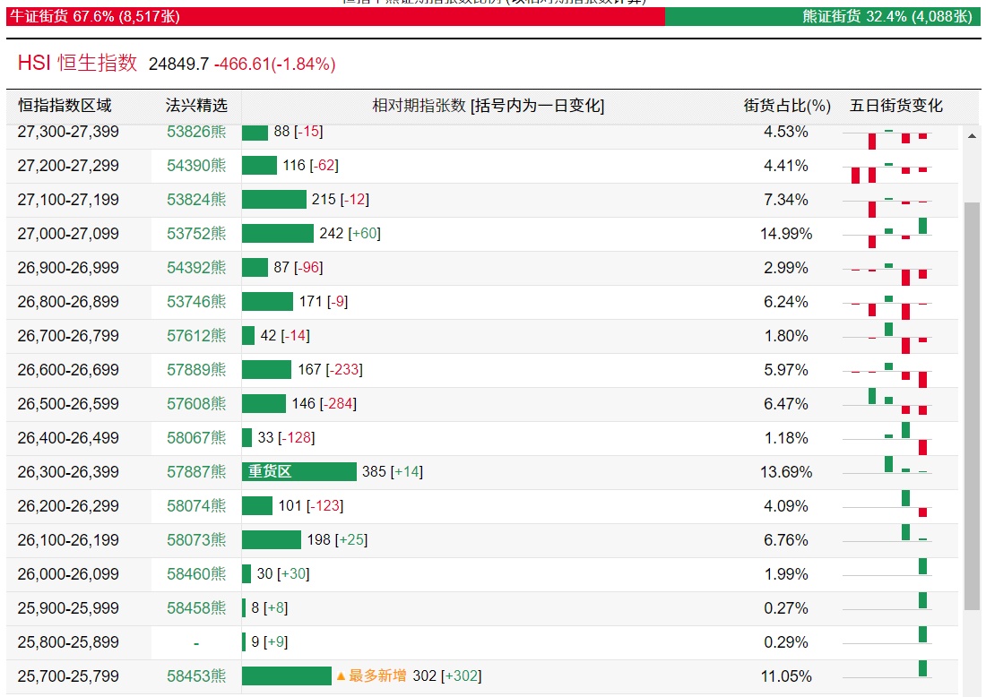Open warrant link 58073熊

(x=196, y=540)
